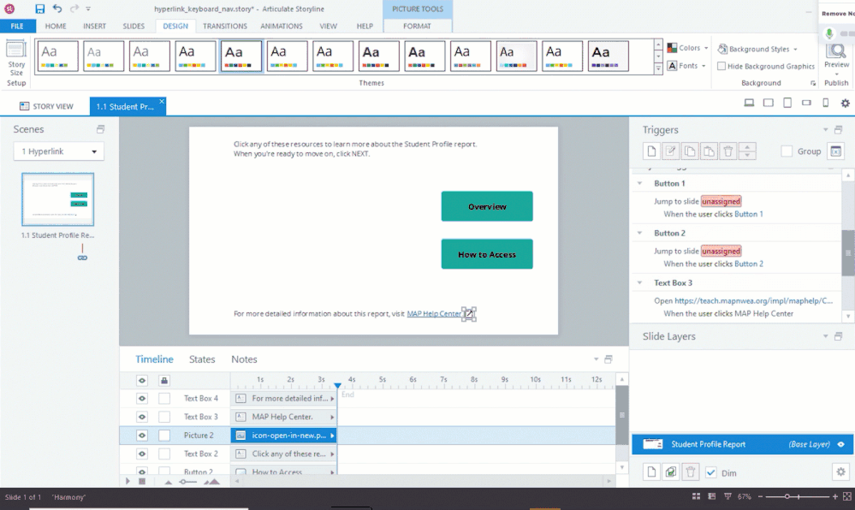Screen dimensions: 855x510
Task: Uncheck the Dim layers checkbox
Action: (x=711, y=472)
